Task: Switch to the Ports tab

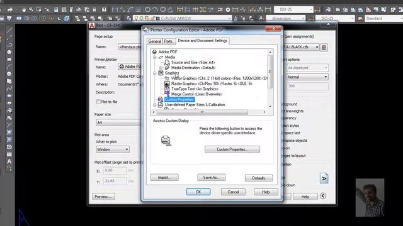Action: [x=168, y=41]
